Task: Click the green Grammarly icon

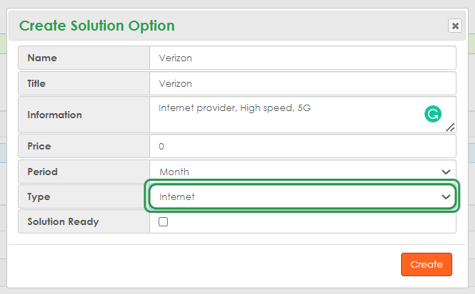Action: point(432,112)
